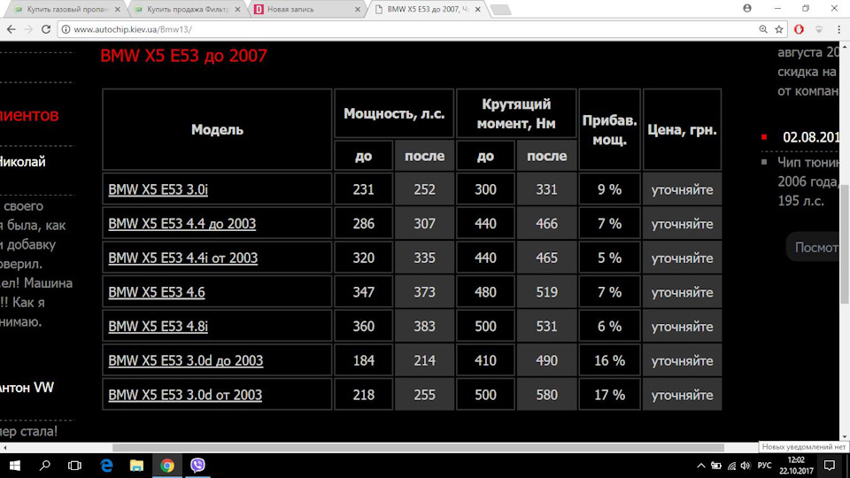
Task: Click the Мощность, л.с. header
Action: pos(394,114)
